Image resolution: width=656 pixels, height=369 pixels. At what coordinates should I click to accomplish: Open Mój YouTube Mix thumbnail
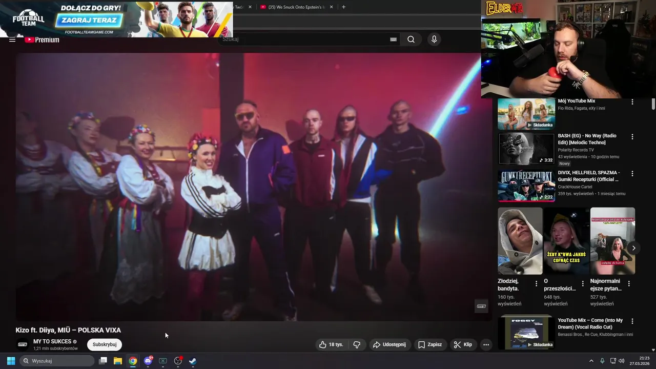coord(526,114)
